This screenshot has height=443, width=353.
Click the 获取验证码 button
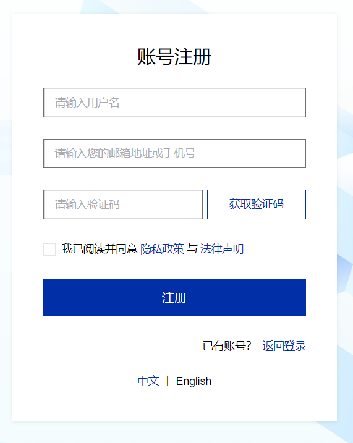[x=257, y=205]
